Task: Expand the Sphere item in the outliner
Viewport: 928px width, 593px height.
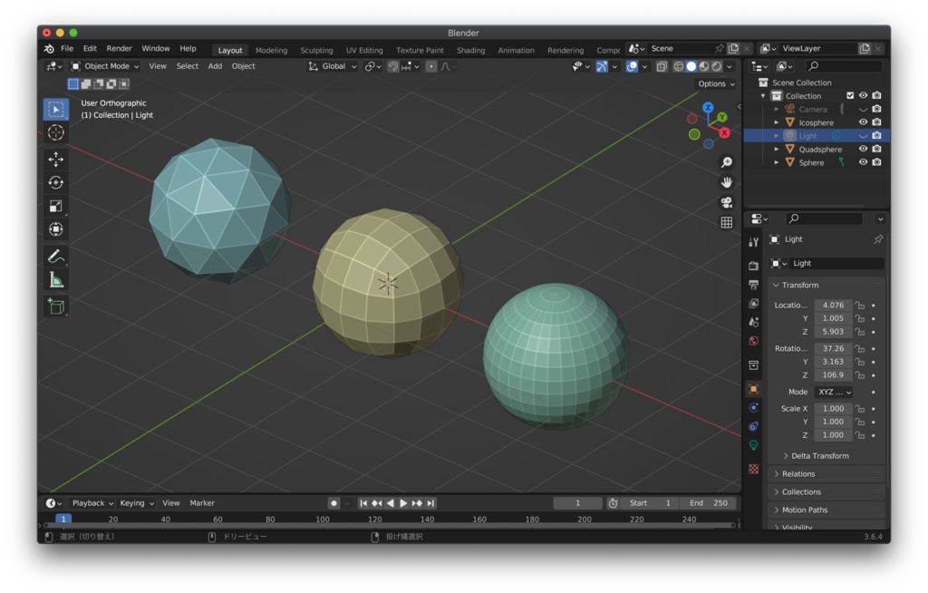Action: (x=777, y=162)
